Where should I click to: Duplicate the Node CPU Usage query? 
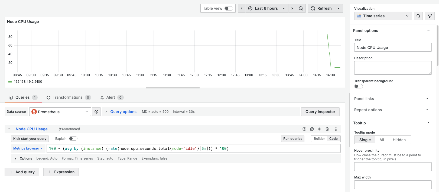click(x=312, y=129)
